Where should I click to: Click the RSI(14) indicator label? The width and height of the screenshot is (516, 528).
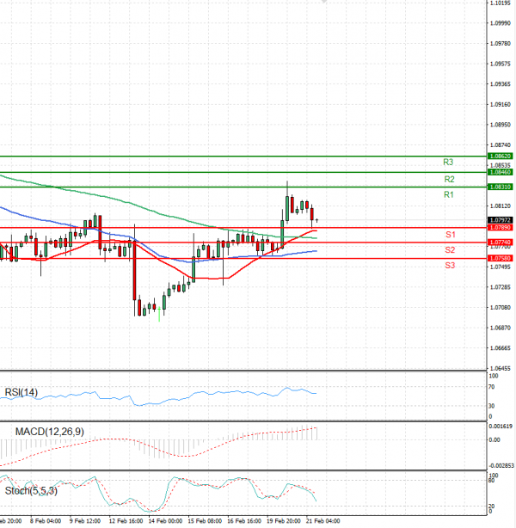(x=21, y=392)
